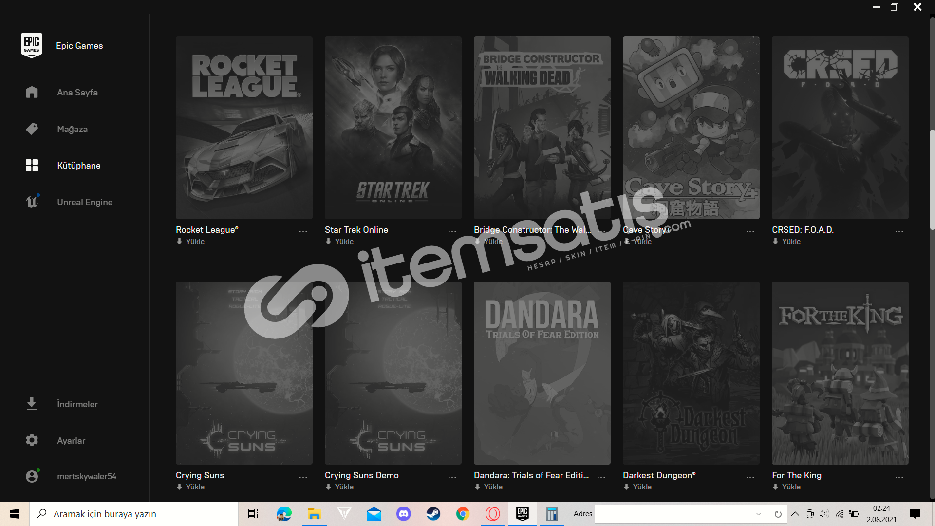
Task: Show hidden system tray icons
Action: pos(795,514)
